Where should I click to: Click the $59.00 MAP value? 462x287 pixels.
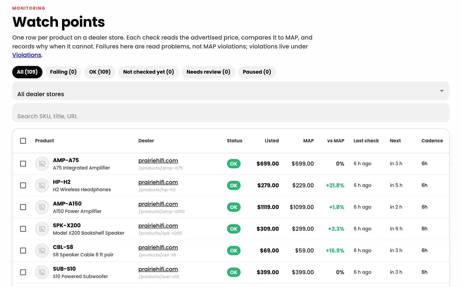[x=304, y=251]
